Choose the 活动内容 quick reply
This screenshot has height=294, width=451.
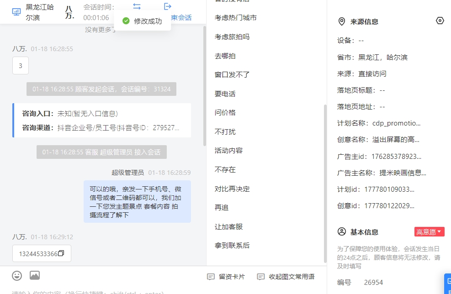(228, 151)
